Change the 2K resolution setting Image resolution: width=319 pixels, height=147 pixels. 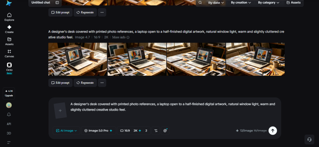[137, 131]
